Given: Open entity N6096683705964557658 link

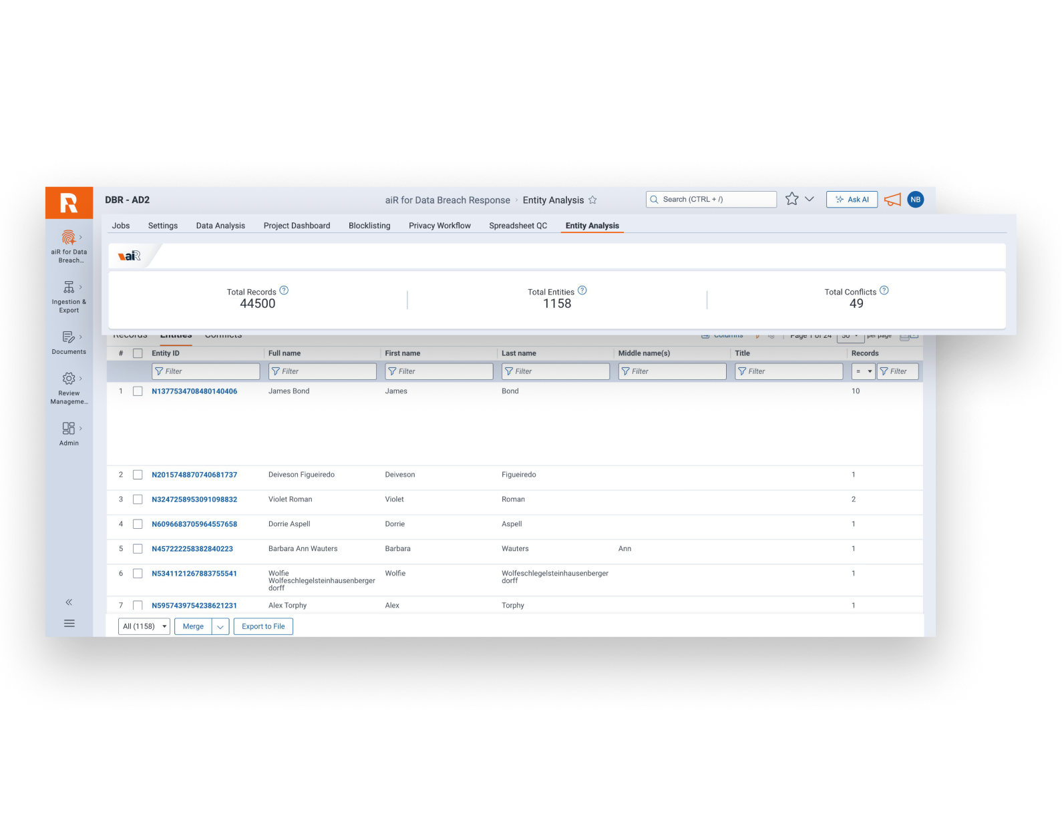Looking at the screenshot, I should (x=194, y=524).
